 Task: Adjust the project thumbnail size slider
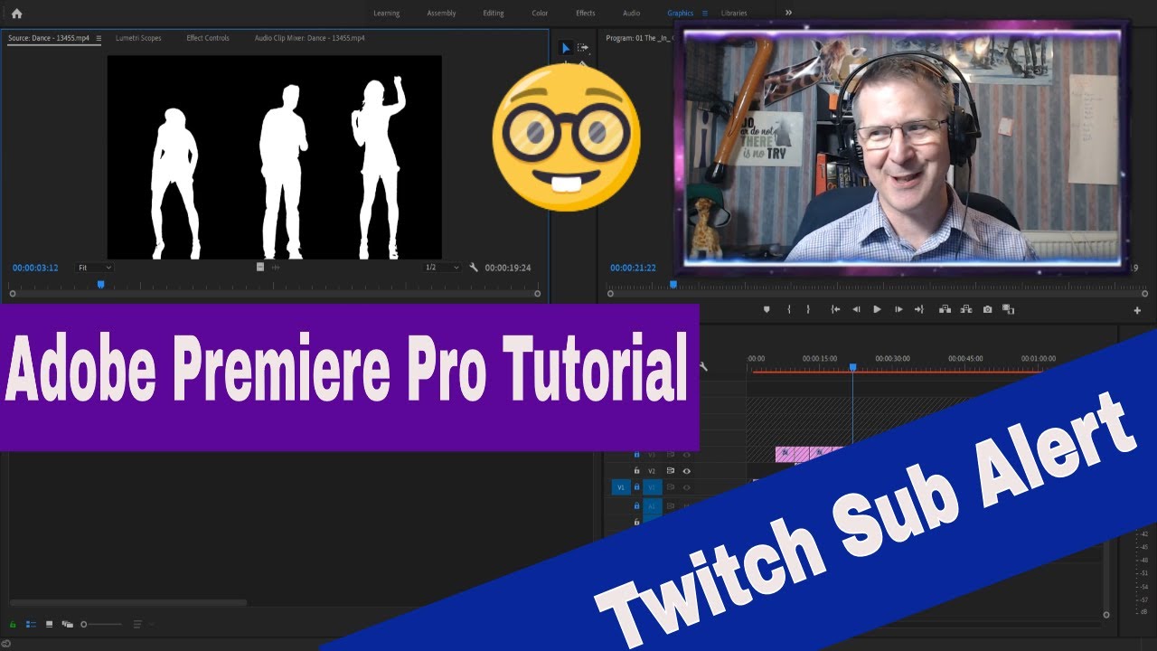100,624
